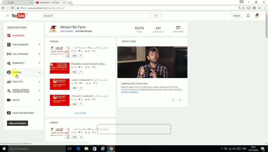Reload the page with refresh icon
Image resolution: width=268 pixels, height=152 pixels.
pyautogui.click(x=12, y=8)
